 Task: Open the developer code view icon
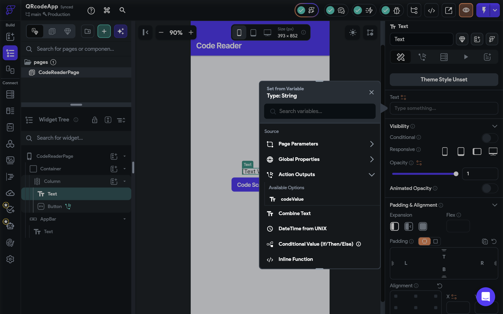point(431,10)
